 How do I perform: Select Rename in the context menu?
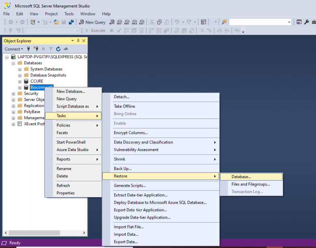click(x=73, y=168)
